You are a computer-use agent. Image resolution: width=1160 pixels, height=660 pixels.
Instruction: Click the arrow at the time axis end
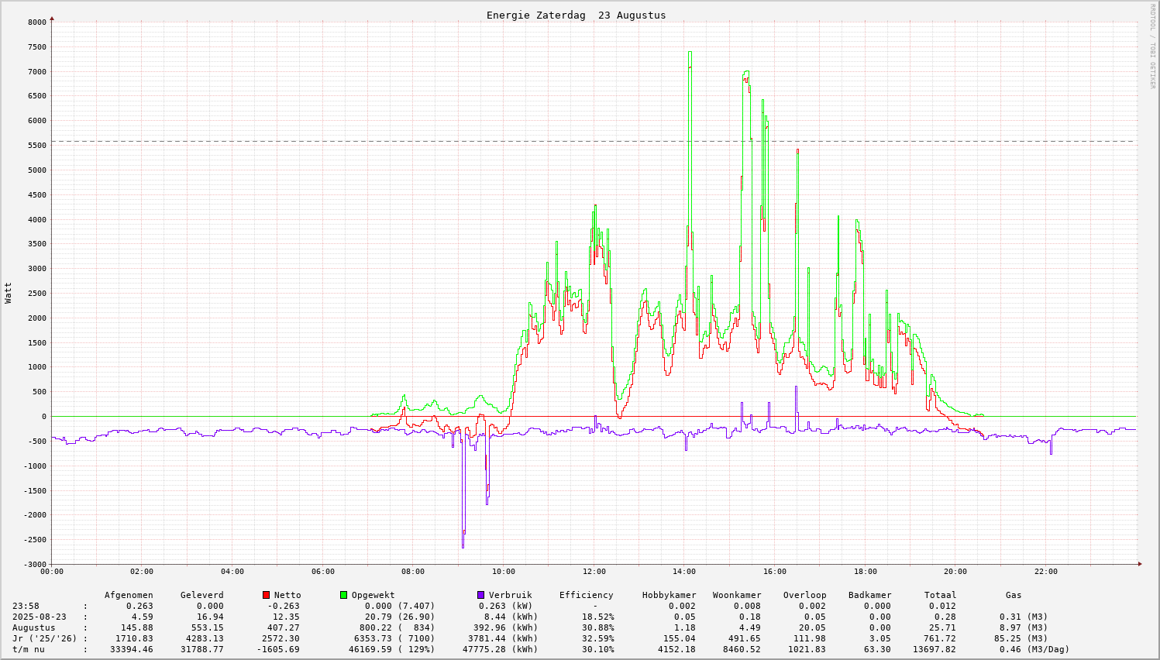coord(1140,564)
